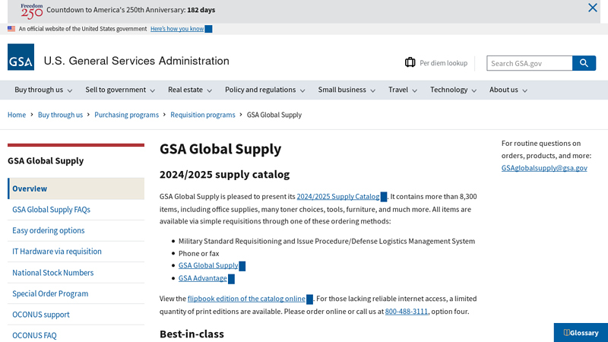Expand Small business menu
This screenshot has width=608, height=342.
point(347,90)
